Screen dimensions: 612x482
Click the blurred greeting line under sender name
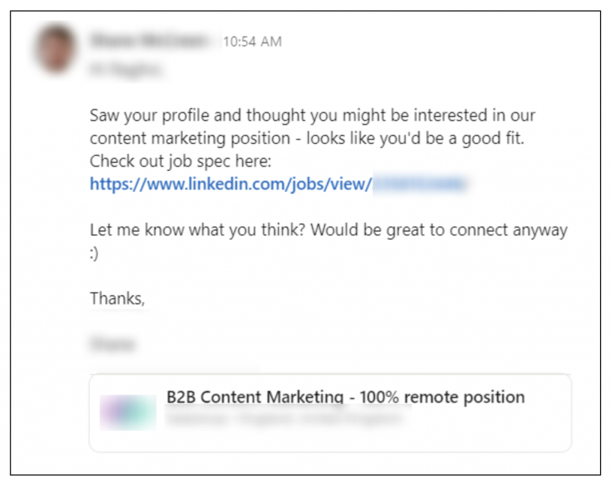point(125,70)
